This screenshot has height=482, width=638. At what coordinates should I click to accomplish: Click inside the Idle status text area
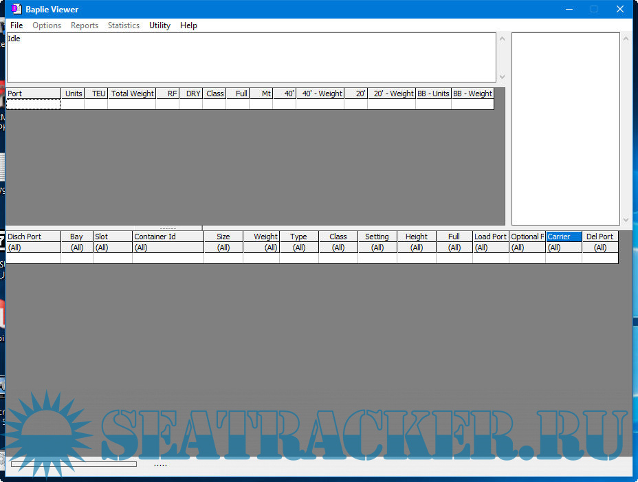point(247,58)
